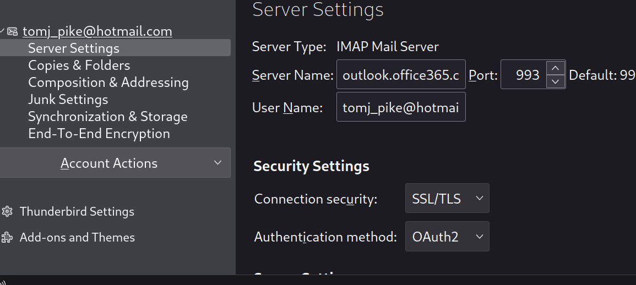This screenshot has width=636, height=285.
Task: Click the mail envelope icon beside tomj_pike@hotmail.com
Action: [13, 32]
